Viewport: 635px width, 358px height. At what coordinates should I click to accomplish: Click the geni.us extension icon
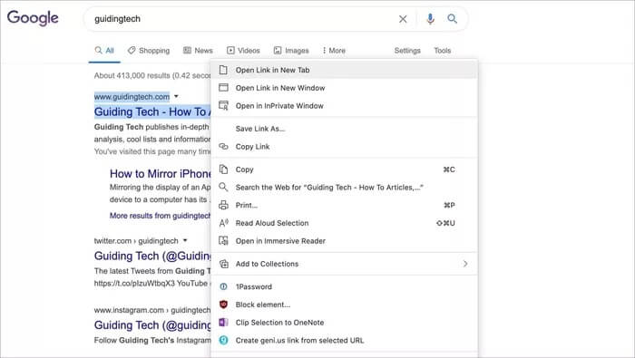pos(223,340)
